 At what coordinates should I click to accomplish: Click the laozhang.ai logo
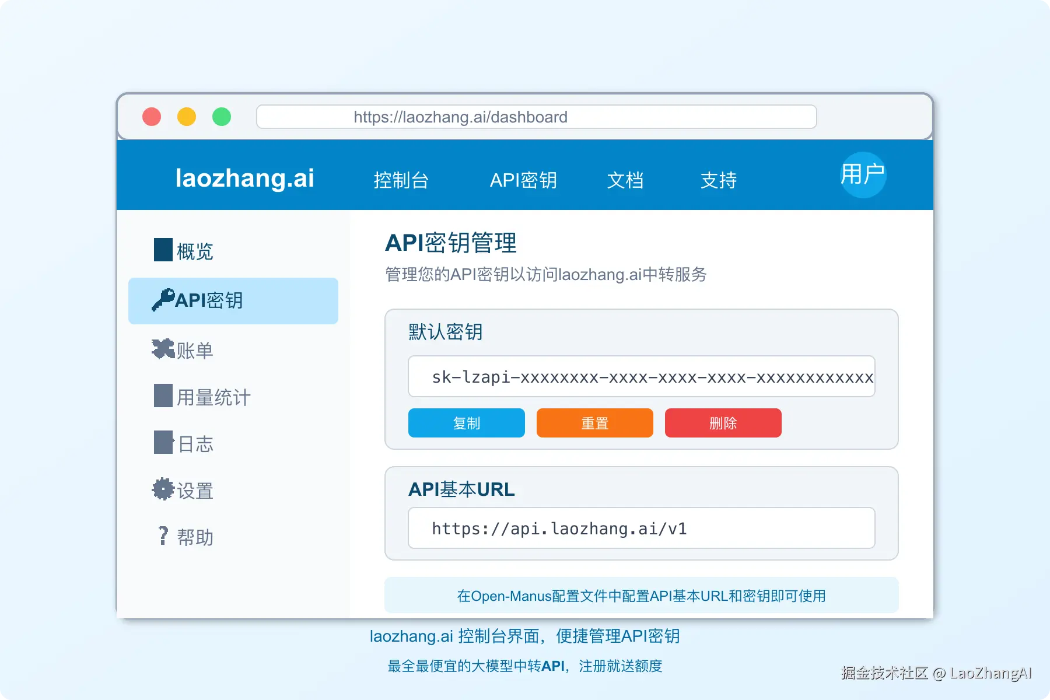246,178
